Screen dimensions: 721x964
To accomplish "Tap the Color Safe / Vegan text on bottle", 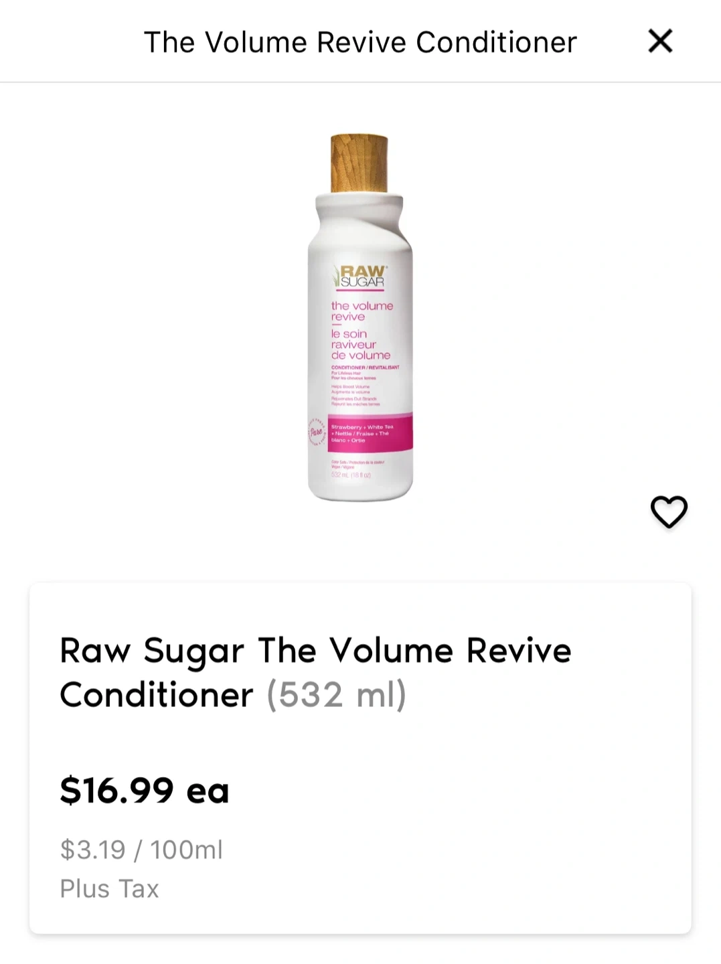I will coord(357,464).
